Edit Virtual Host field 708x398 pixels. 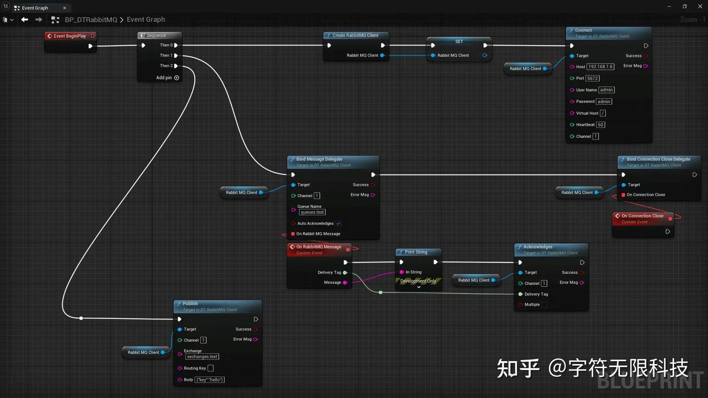click(x=603, y=113)
